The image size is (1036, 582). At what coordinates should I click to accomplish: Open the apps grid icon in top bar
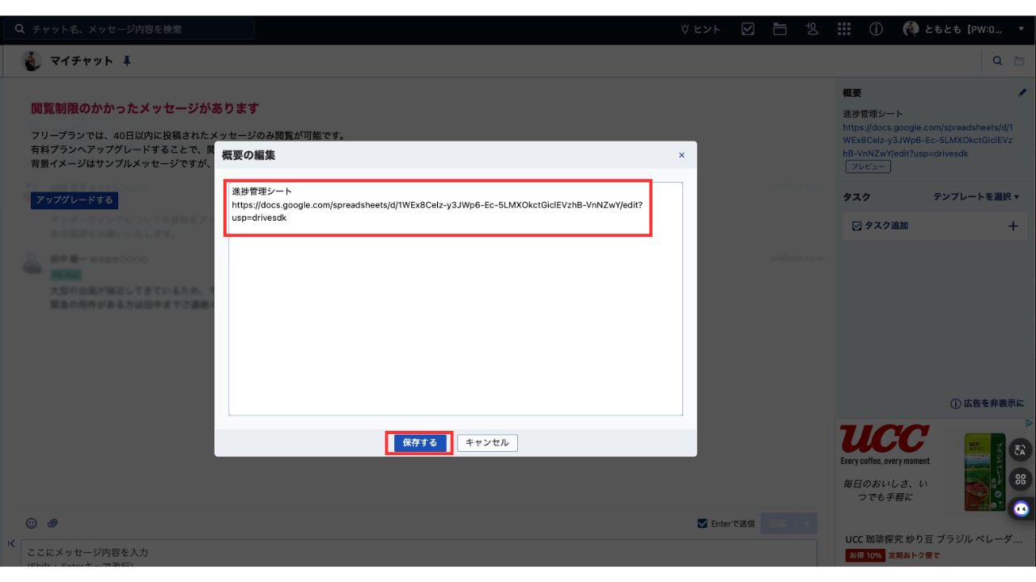coord(844,29)
